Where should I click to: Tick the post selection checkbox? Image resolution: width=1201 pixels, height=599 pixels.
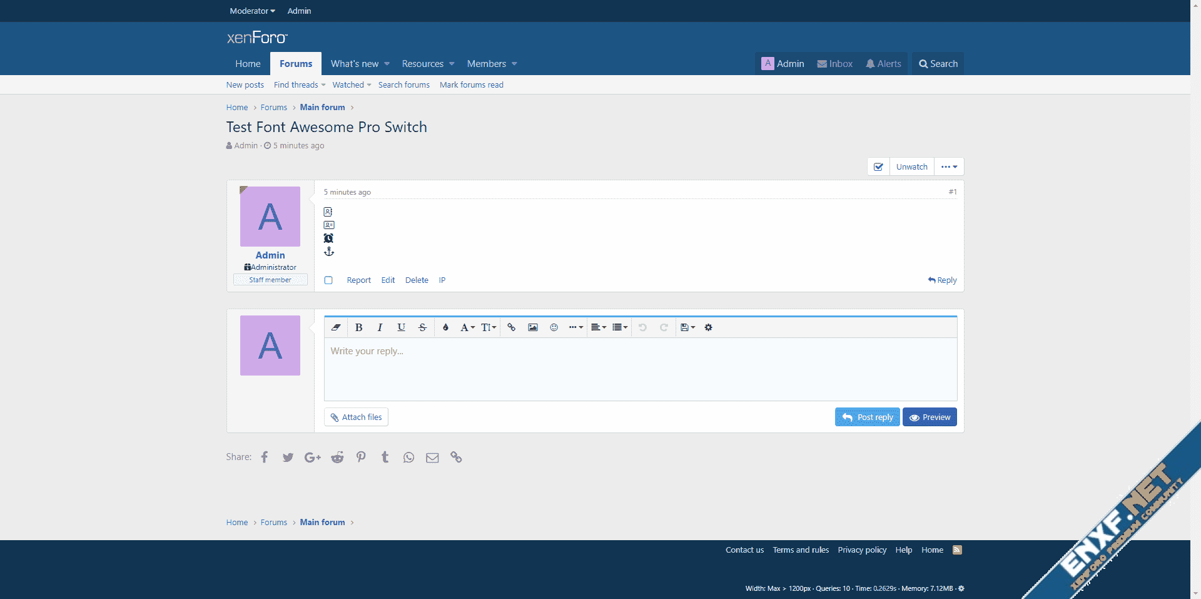coord(328,280)
